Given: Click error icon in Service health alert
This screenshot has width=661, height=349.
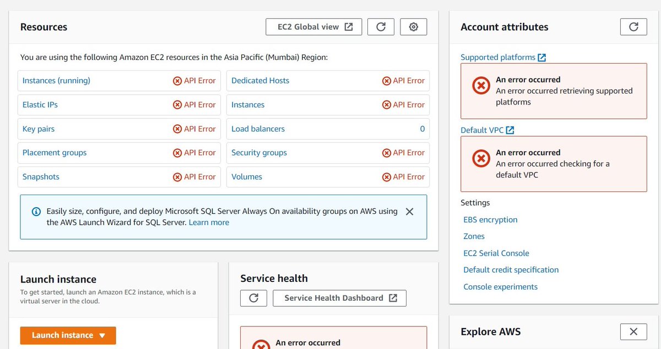Looking at the screenshot, I should (261, 345).
